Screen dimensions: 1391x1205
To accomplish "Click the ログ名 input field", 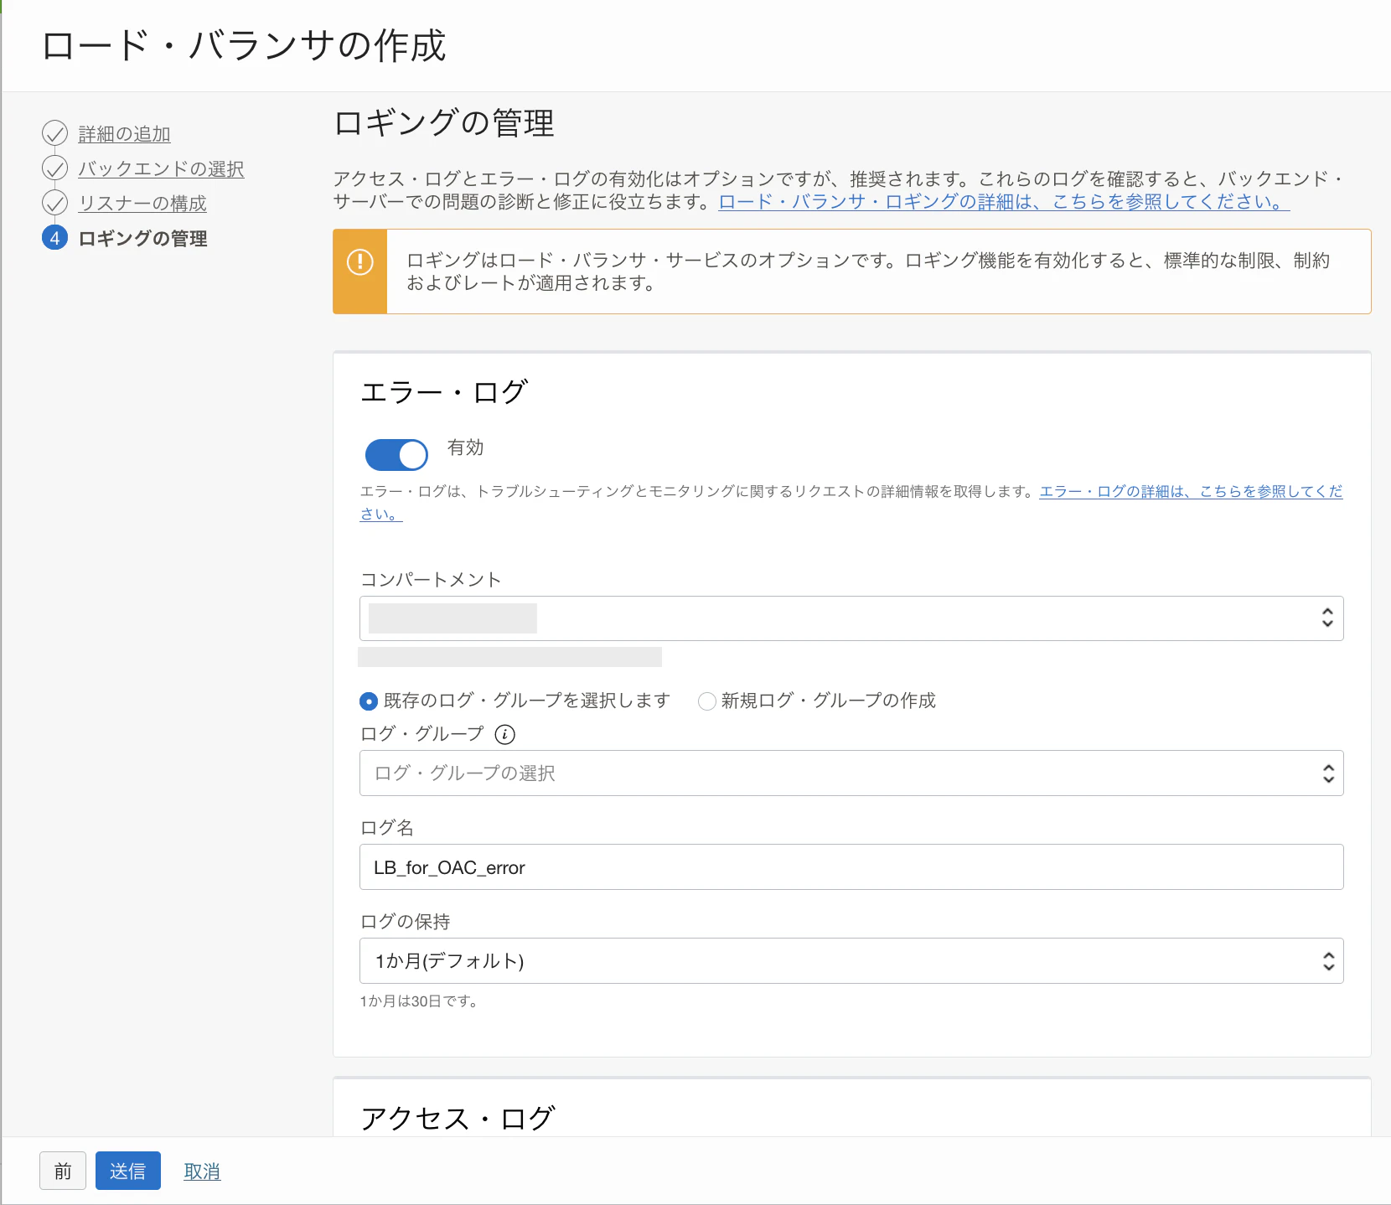I will pos(851,866).
